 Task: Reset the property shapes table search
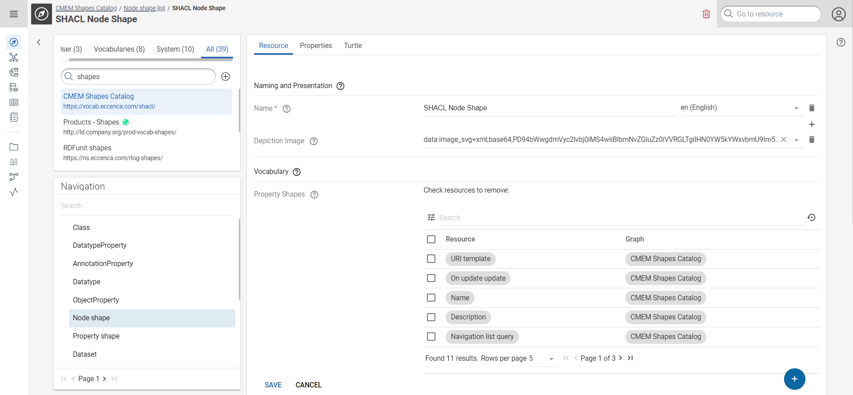(811, 218)
